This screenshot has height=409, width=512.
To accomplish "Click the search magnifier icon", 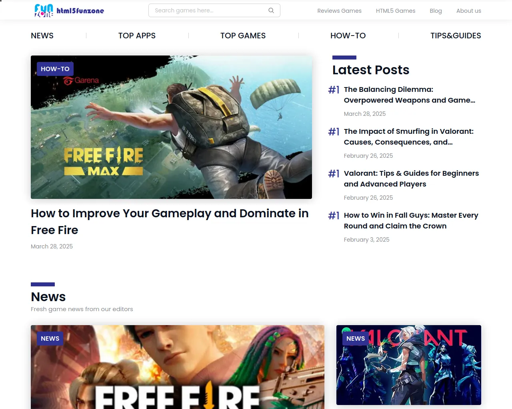I will [271, 10].
